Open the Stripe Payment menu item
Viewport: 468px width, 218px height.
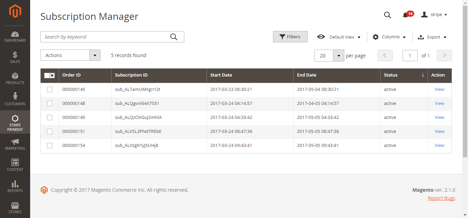pyautogui.click(x=15, y=122)
